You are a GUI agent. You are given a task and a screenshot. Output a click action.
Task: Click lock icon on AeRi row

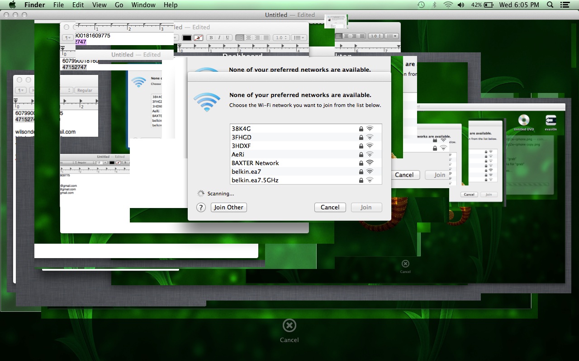(361, 154)
